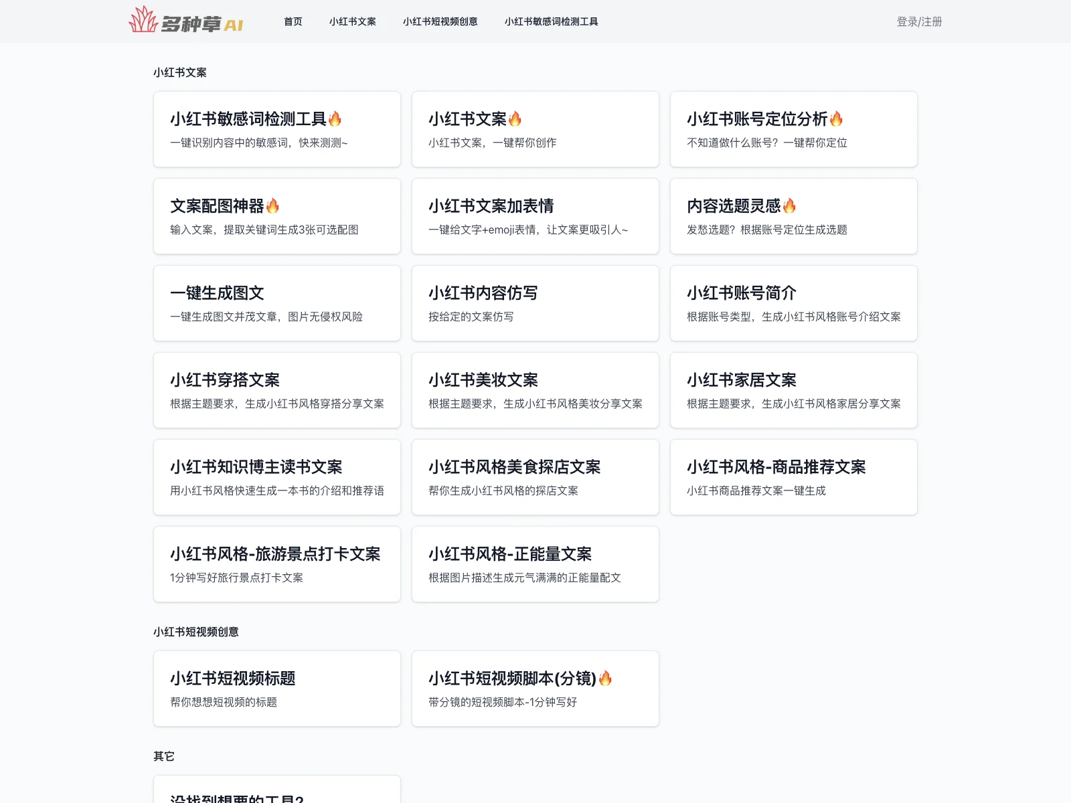Open the 小红书风格-正能量文案 card
Image resolution: width=1071 pixels, height=803 pixels.
(x=535, y=564)
